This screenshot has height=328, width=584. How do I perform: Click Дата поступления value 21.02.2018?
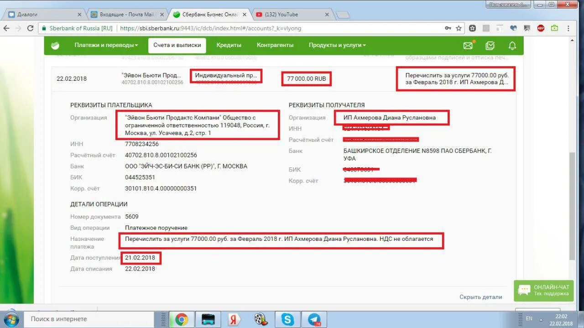point(140,258)
